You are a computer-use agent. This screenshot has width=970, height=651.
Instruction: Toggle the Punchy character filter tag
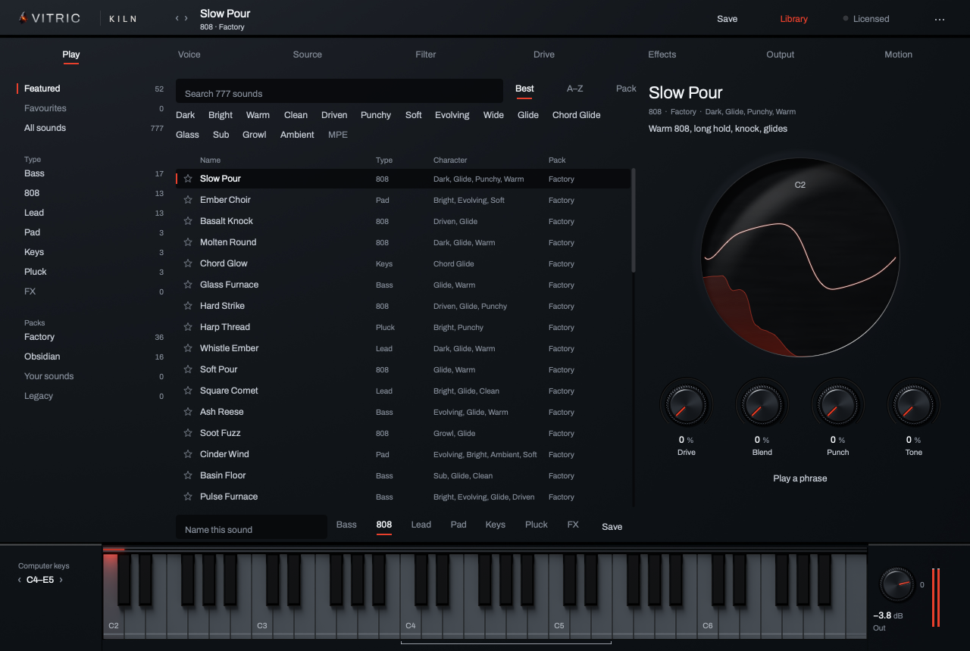pyautogui.click(x=376, y=115)
